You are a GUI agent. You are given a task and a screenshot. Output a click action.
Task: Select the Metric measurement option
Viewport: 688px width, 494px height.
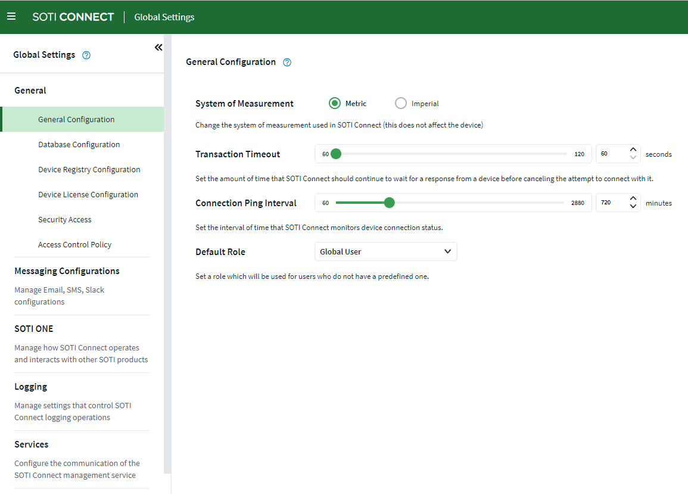coord(334,103)
